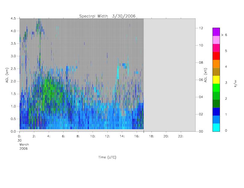The image size is (244, 188).
Task: Select the '18:' time axis tick label
Action: (151, 136)
